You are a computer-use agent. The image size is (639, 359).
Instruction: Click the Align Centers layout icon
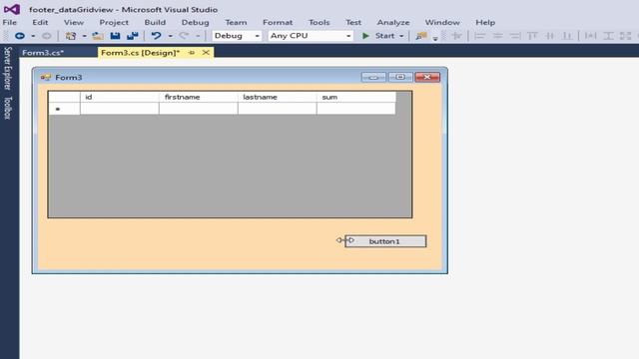pos(497,36)
